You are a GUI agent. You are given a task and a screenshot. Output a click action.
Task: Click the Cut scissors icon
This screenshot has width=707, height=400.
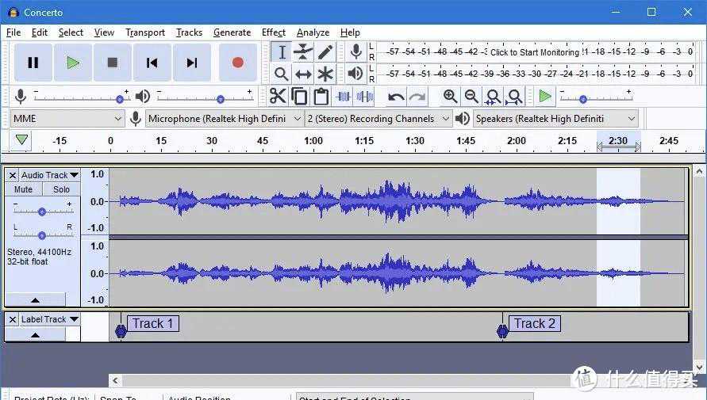pos(277,97)
